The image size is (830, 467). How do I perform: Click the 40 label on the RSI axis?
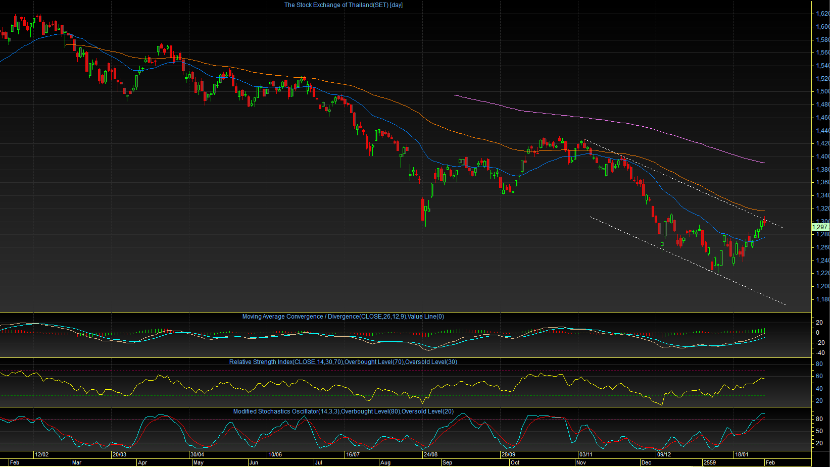[x=819, y=389]
